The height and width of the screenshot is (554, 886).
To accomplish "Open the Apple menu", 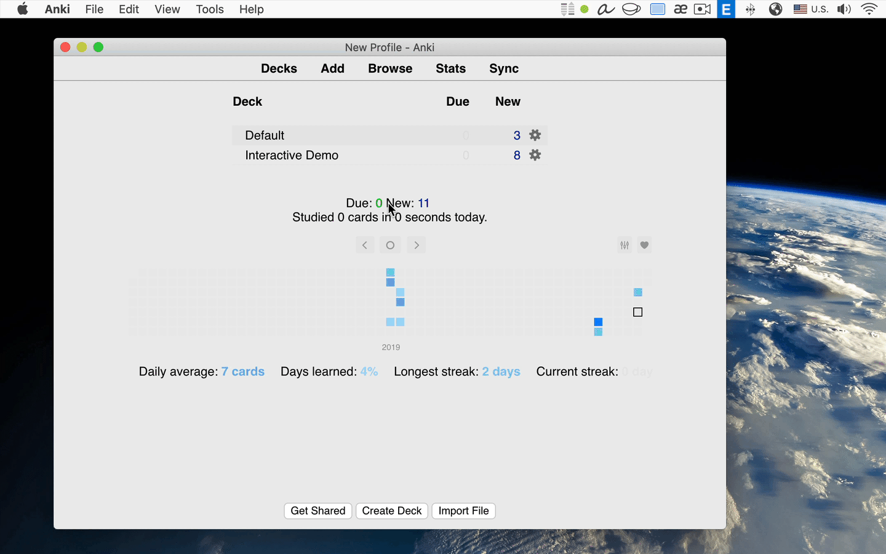I will click(x=23, y=9).
